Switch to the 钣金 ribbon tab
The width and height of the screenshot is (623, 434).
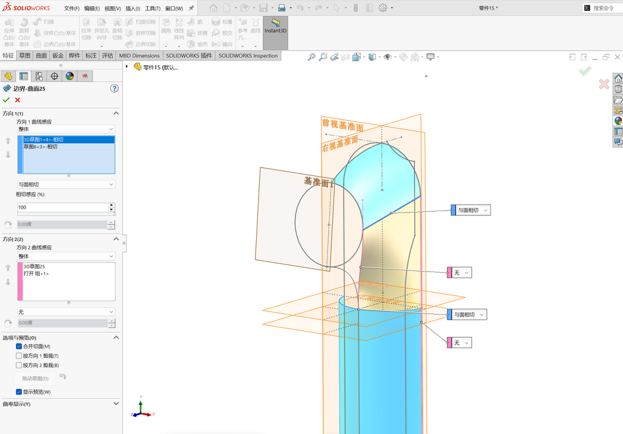[58, 55]
